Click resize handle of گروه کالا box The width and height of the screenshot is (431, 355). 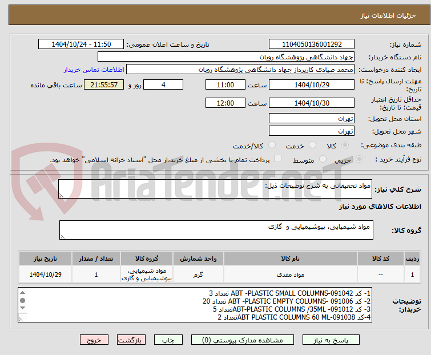click(62, 237)
